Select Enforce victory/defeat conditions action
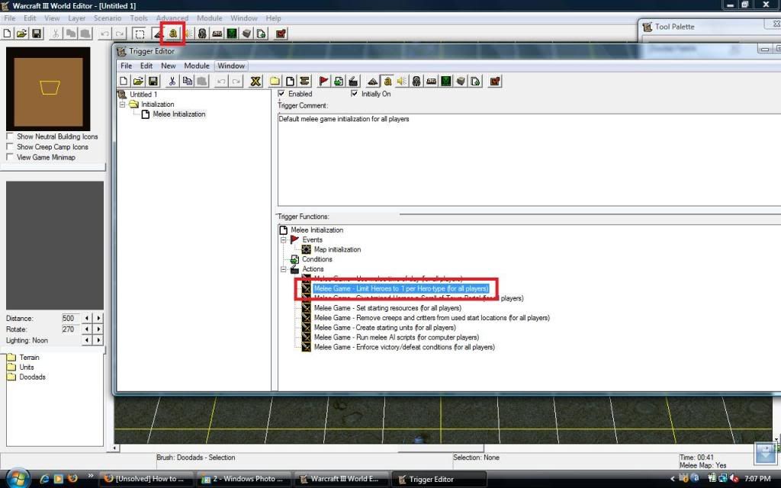Viewport: 781px width, 488px height. pyautogui.click(x=404, y=347)
